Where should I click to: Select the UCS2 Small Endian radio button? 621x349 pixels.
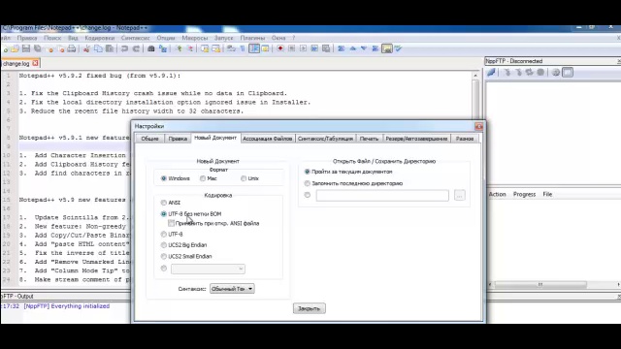tap(164, 256)
